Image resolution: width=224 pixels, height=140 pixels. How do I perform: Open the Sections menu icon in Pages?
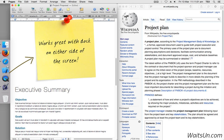tap(33, 10)
